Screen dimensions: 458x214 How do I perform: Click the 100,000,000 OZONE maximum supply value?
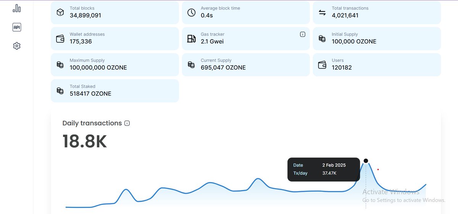[98, 68]
